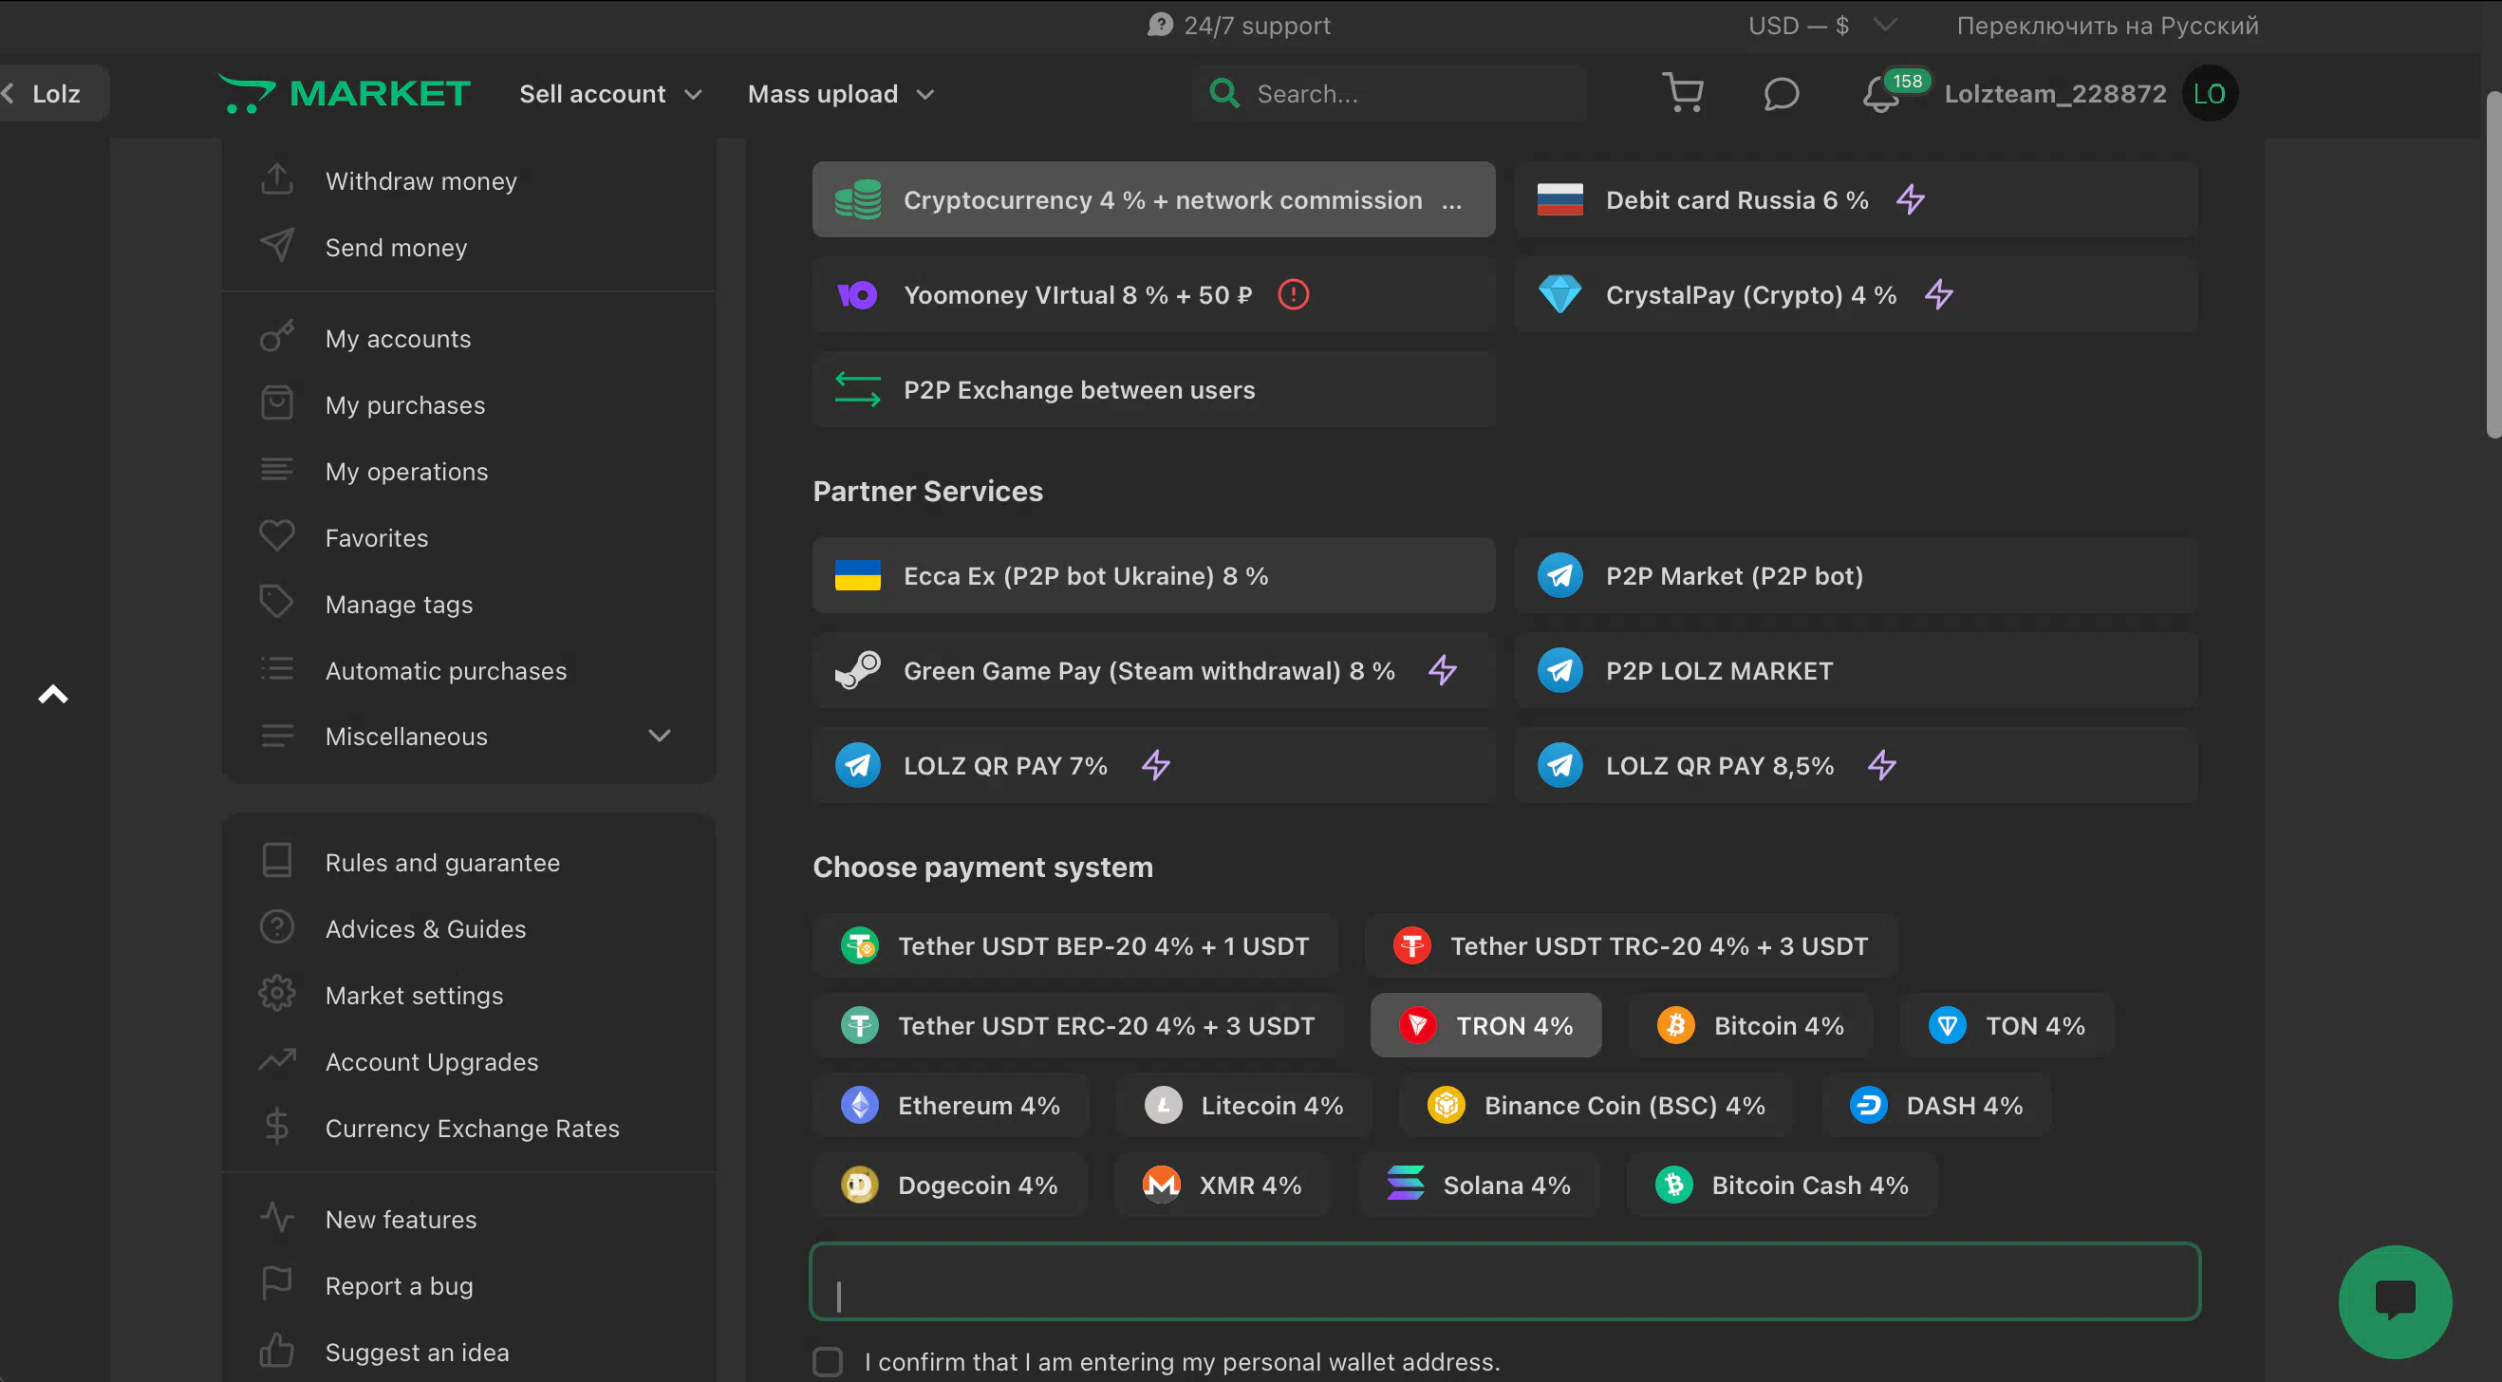Choose LOLZ QR PAY 8,5% option
This screenshot has height=1382, width=2502.
point(1855,765)
